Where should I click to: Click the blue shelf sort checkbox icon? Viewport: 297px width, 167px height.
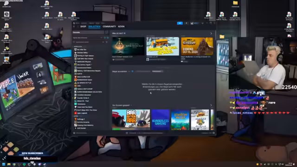pyautogui.click(x=132, y=71)
